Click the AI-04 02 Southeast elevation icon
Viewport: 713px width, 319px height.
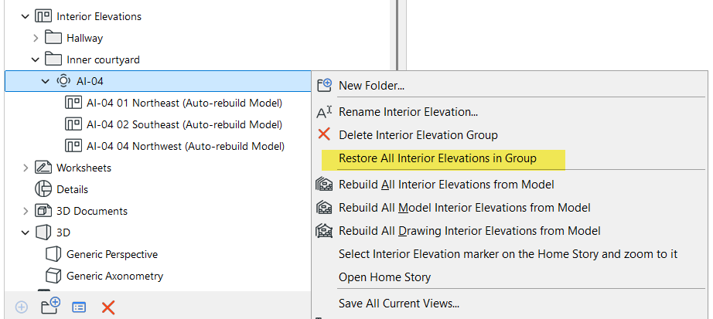(x=73, y=124)
